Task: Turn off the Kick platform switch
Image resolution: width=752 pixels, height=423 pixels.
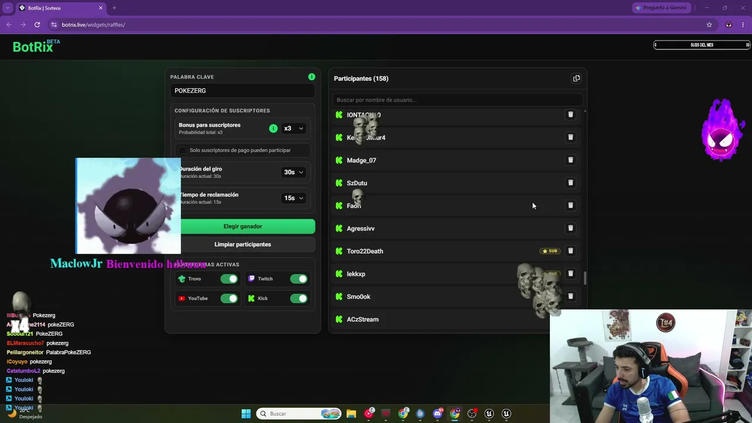Action: (x=298, y=298)
